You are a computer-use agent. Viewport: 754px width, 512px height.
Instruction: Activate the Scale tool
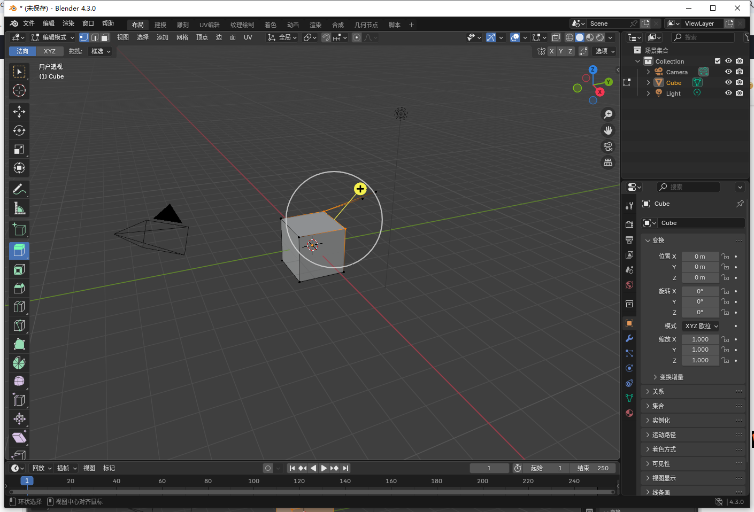point(19,149)
